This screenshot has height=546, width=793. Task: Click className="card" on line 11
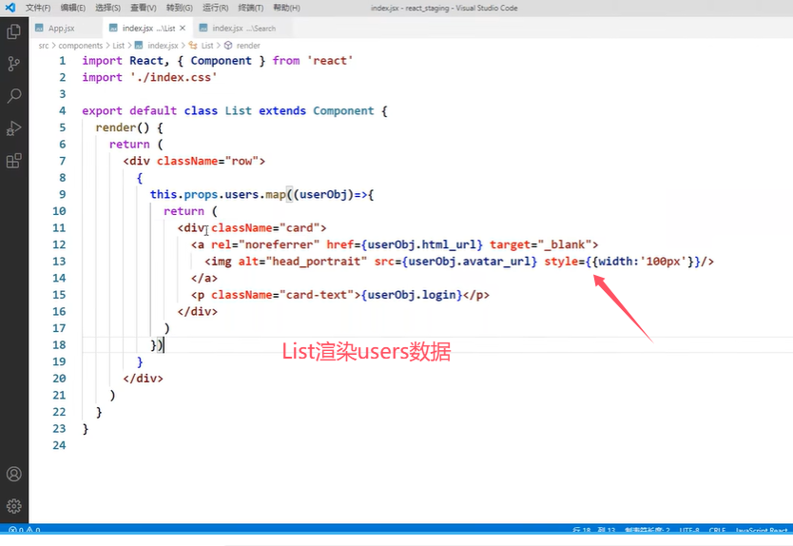(265, 227)
